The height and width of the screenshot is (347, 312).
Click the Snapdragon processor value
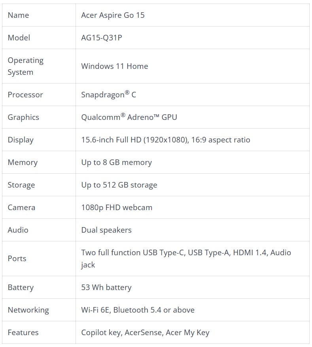coord(109,95)
